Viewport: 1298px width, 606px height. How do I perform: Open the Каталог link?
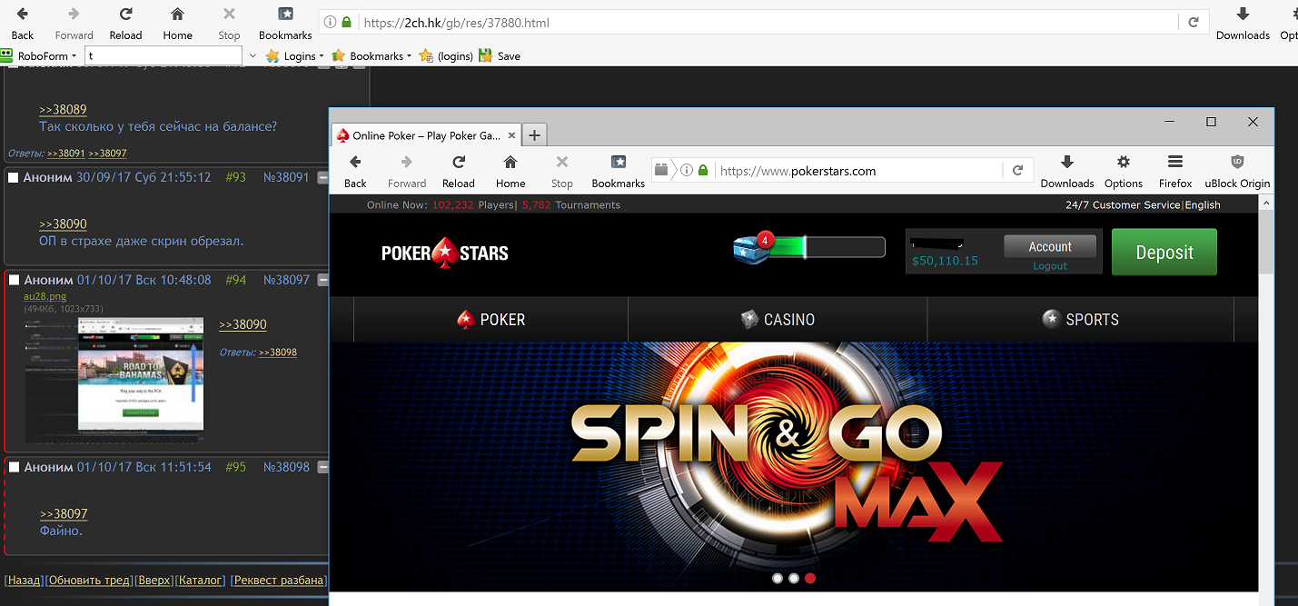200,581
